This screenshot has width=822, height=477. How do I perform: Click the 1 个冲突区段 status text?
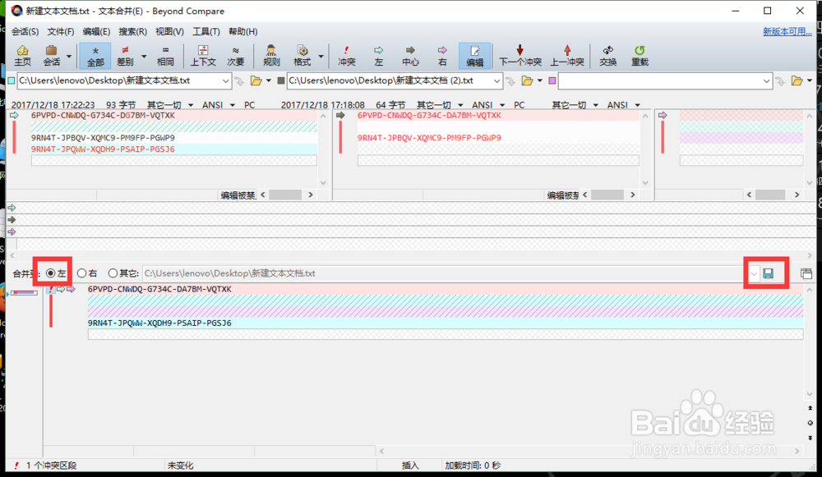click(51, 466)
